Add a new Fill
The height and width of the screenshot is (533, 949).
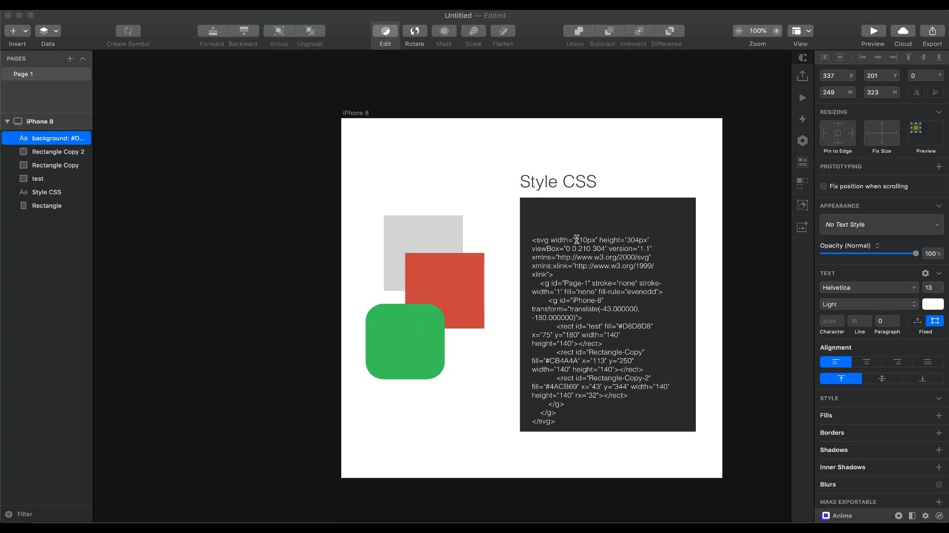939,415
